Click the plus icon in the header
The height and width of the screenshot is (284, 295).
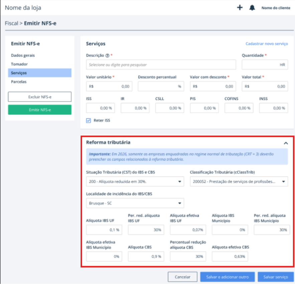(240, 8)
